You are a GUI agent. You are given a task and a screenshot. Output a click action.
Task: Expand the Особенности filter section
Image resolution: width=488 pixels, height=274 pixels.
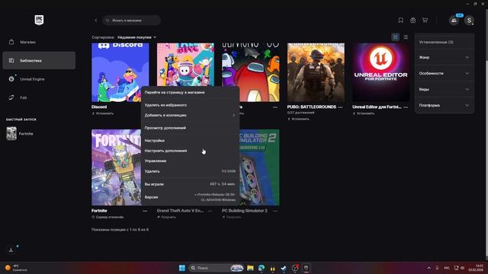click(445, 73)
